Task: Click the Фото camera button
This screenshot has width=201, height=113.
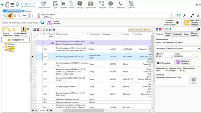Action: click(x=193, y=80)
